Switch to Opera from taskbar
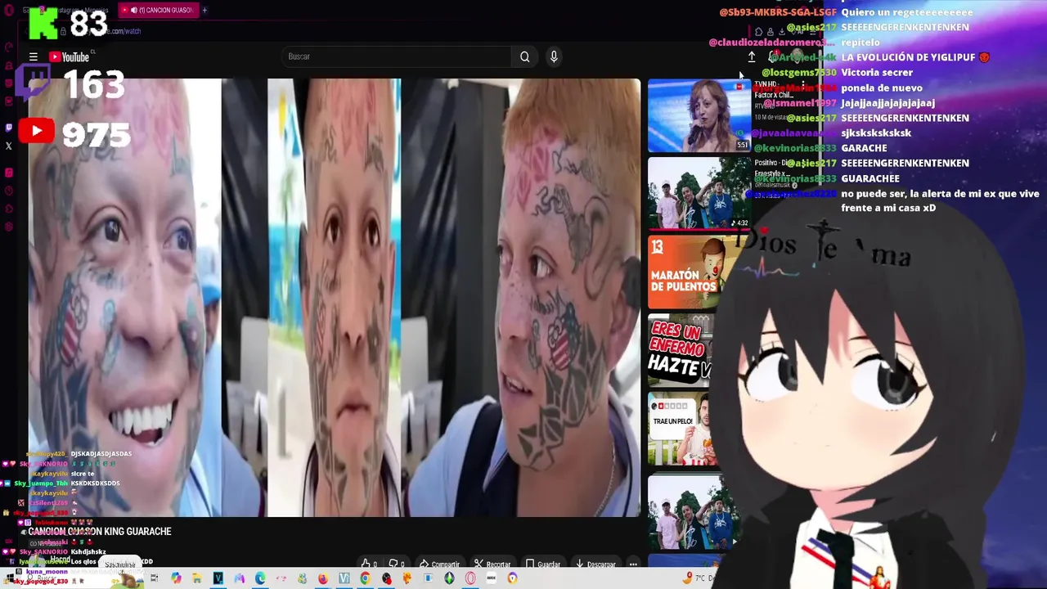This screenshot has height=589, width=1047. (470, 578)
